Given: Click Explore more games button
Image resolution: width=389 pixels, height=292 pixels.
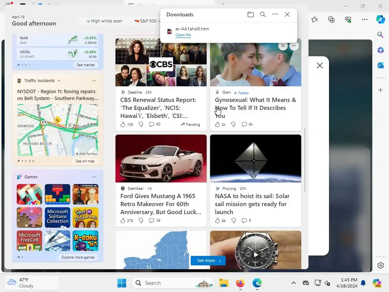Looking at the screenshot, I should click(x=78, y=257).
